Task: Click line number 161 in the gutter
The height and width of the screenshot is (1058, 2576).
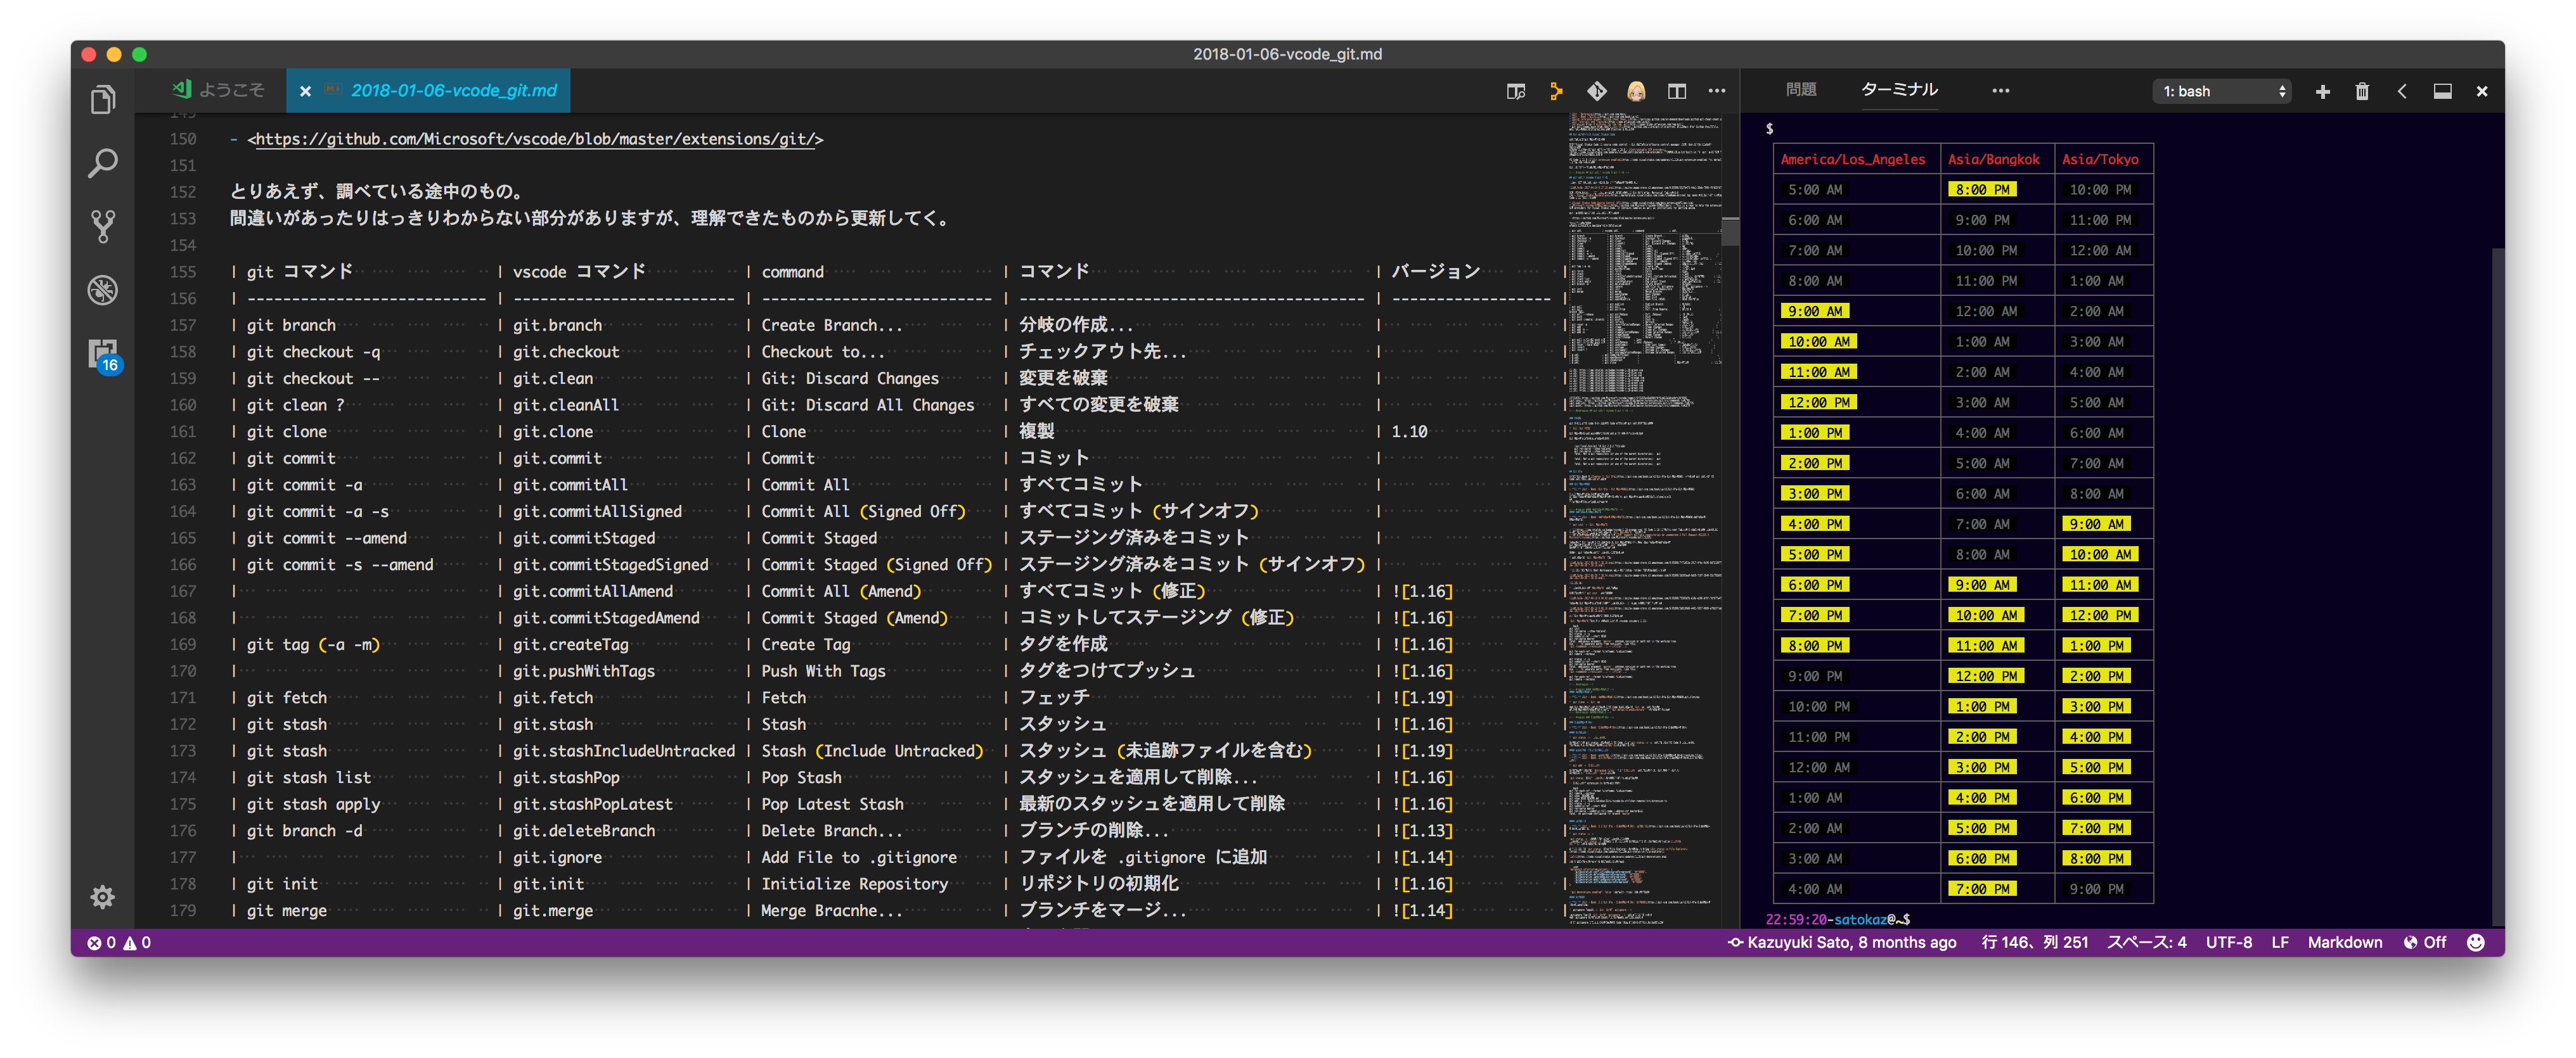Action: point(183,431)
